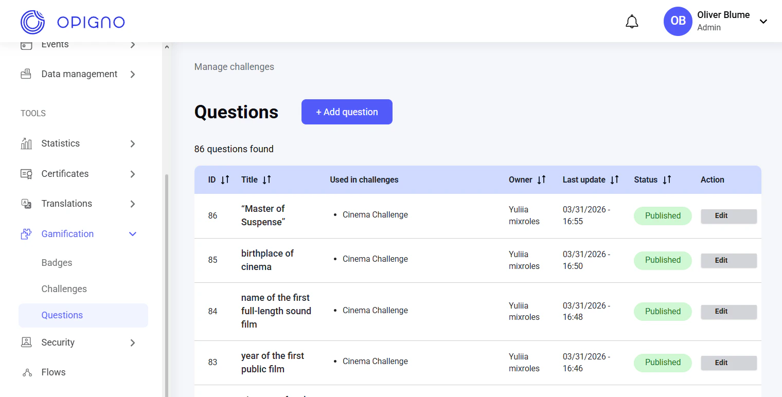This screenshot has height=397, width=782.
Task: Edit question 84 first sound film
Action: [x=728, y=312]
